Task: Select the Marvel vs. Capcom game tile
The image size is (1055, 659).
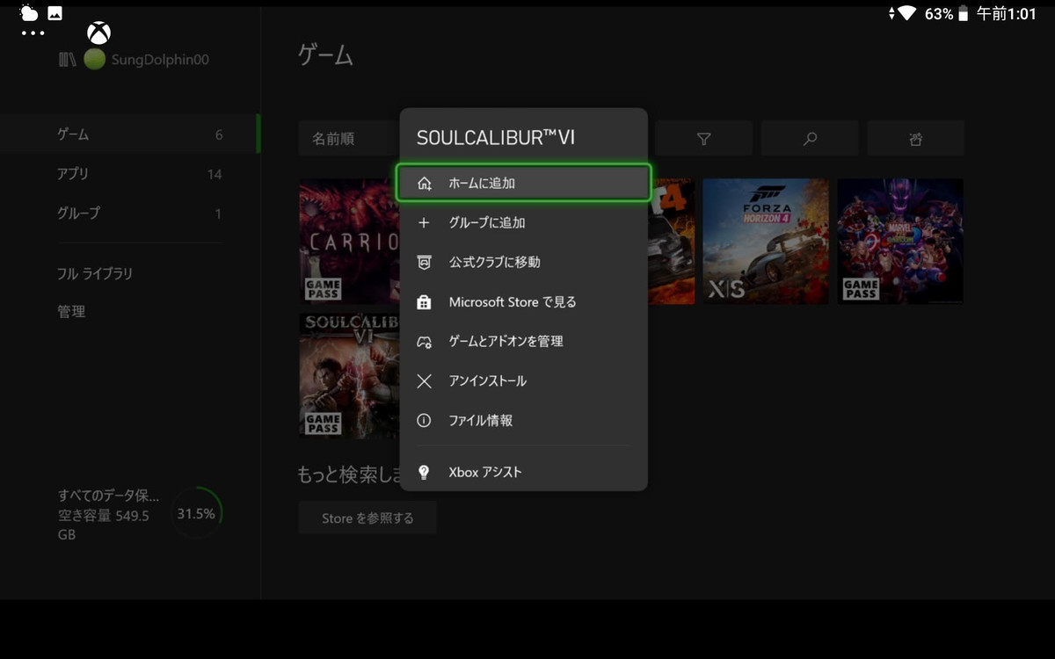Action: pos(900,242)
